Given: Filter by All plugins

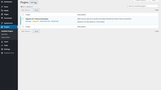Looking at the screenshot, I should [21, 7].
